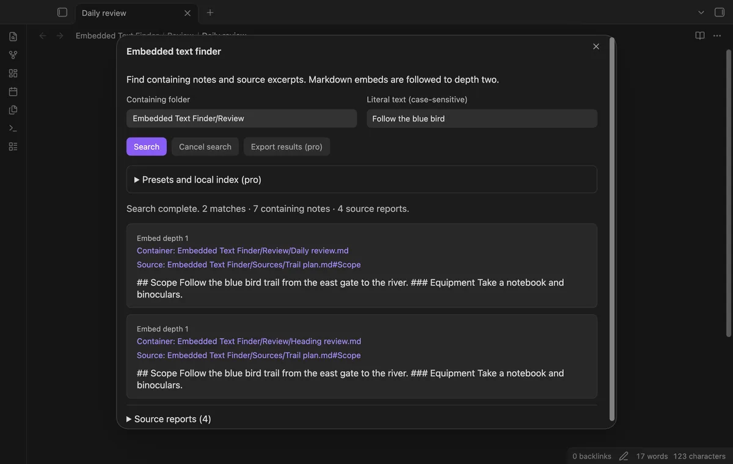Screen dimensions: 733x464
Task: Click the 0 backlinks status item
Action: tap(592, 456)
